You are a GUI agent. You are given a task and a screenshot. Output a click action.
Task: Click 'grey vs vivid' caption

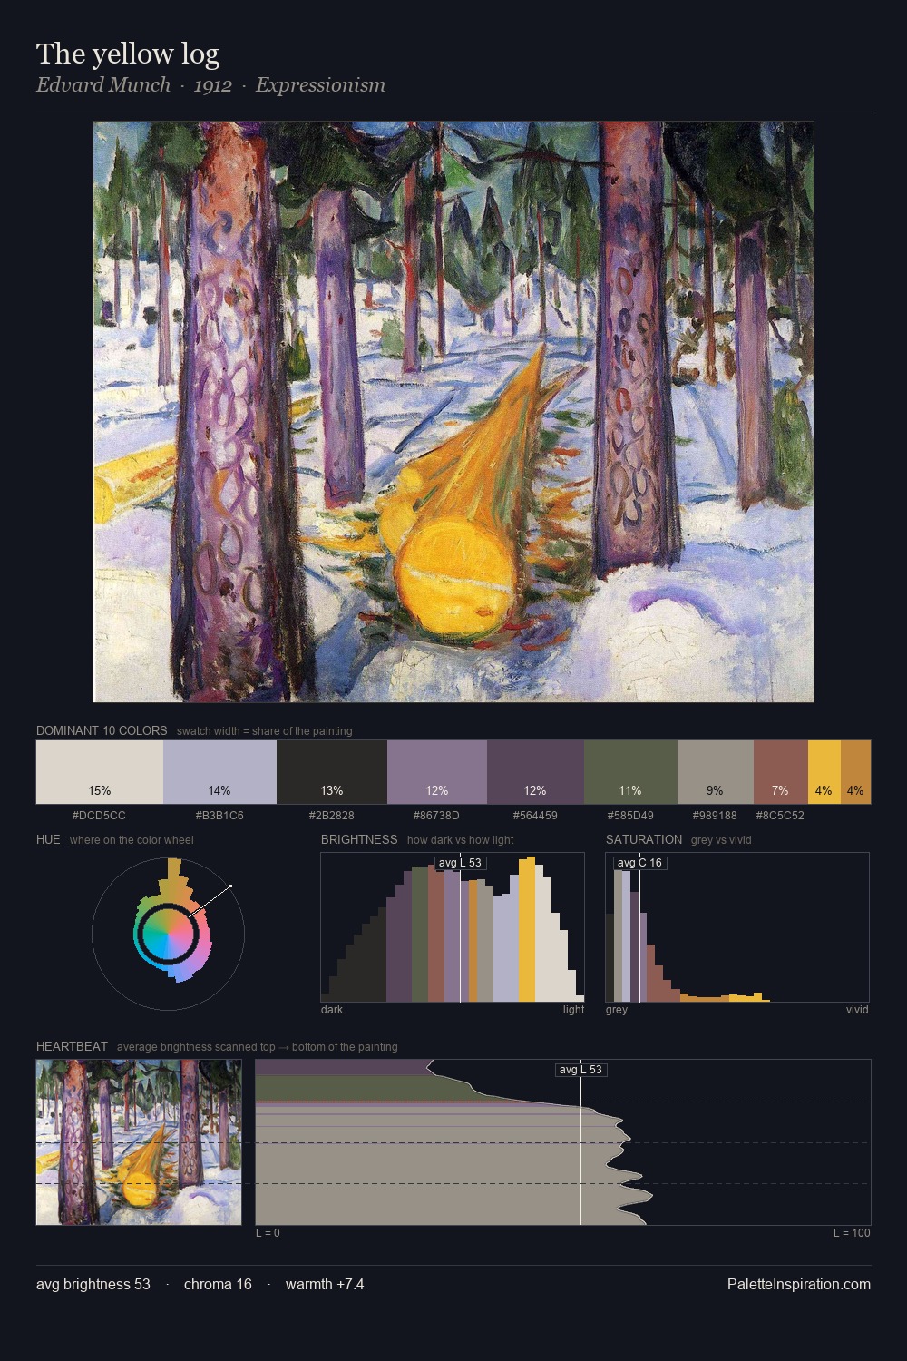tap(721, 840)
